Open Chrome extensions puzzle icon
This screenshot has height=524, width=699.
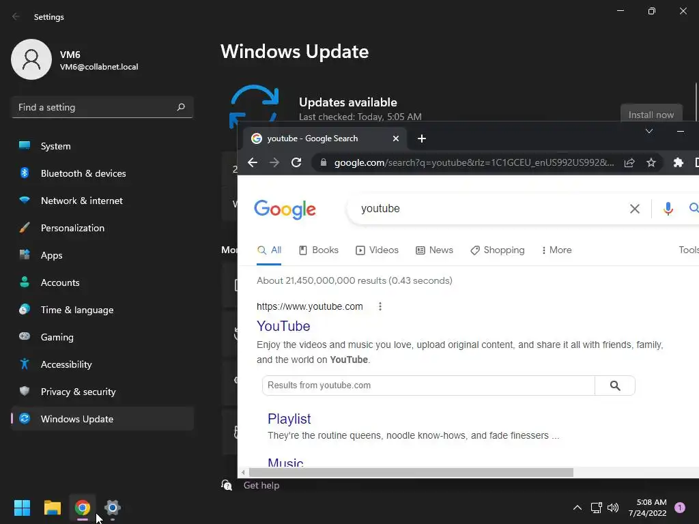tap(678, 162)
